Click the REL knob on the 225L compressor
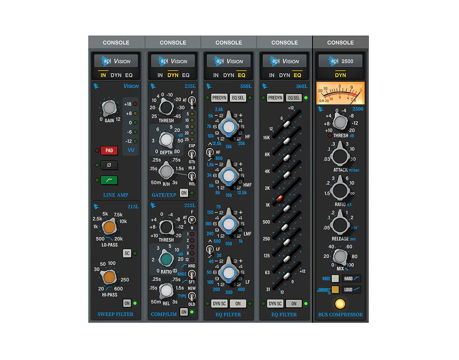Image resolution: width=459 pixels, height=360 pixels. coord(166,291)
